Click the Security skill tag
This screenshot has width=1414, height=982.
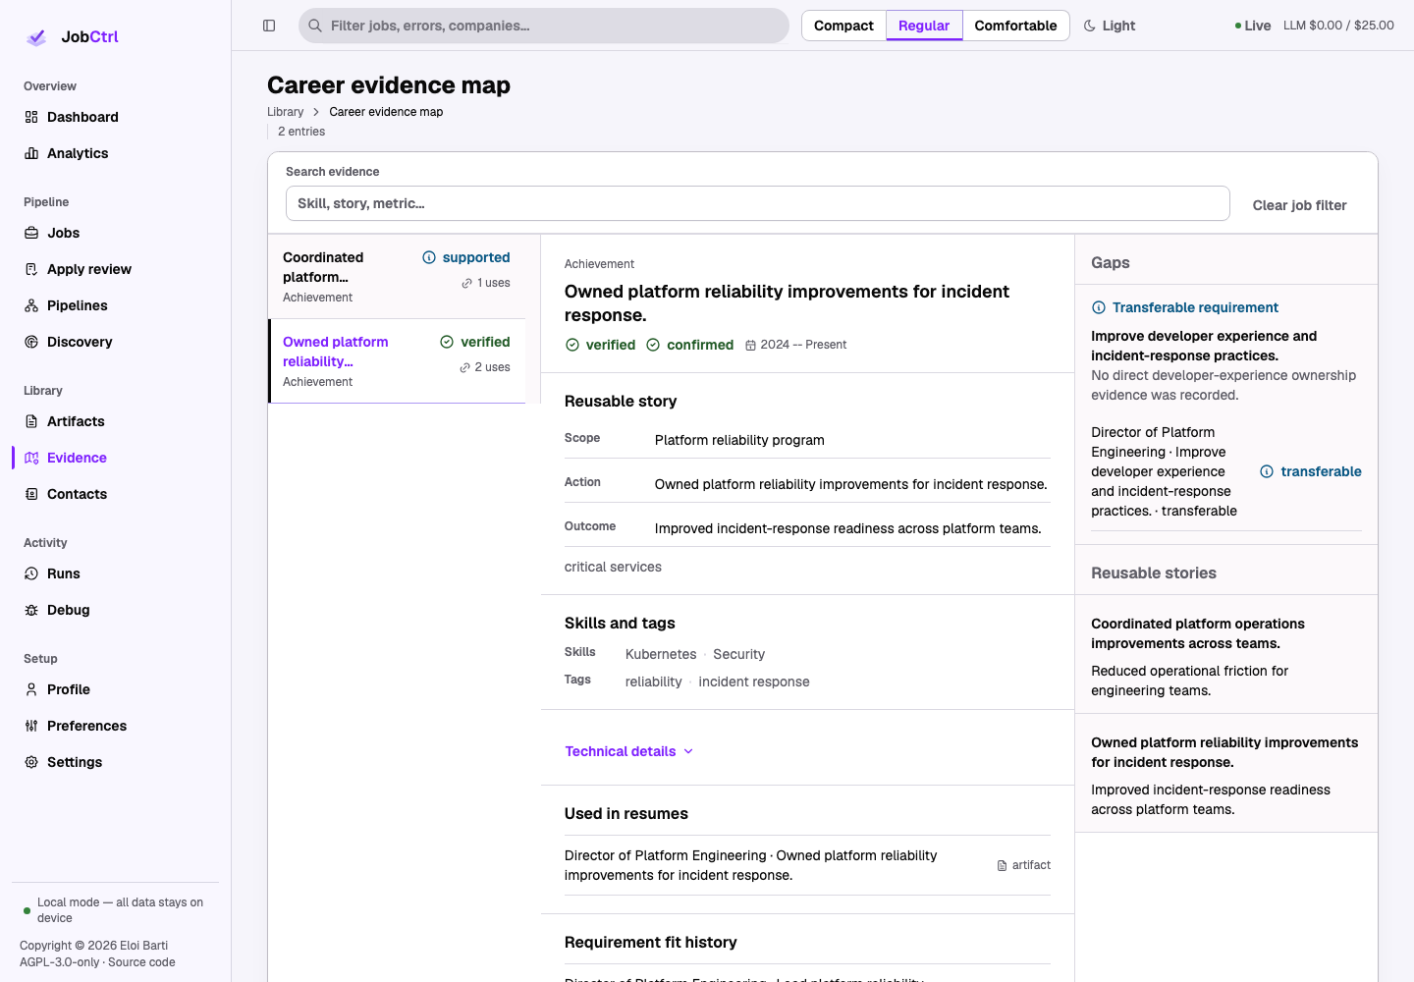pyautogui.click(x=738, y=654)
